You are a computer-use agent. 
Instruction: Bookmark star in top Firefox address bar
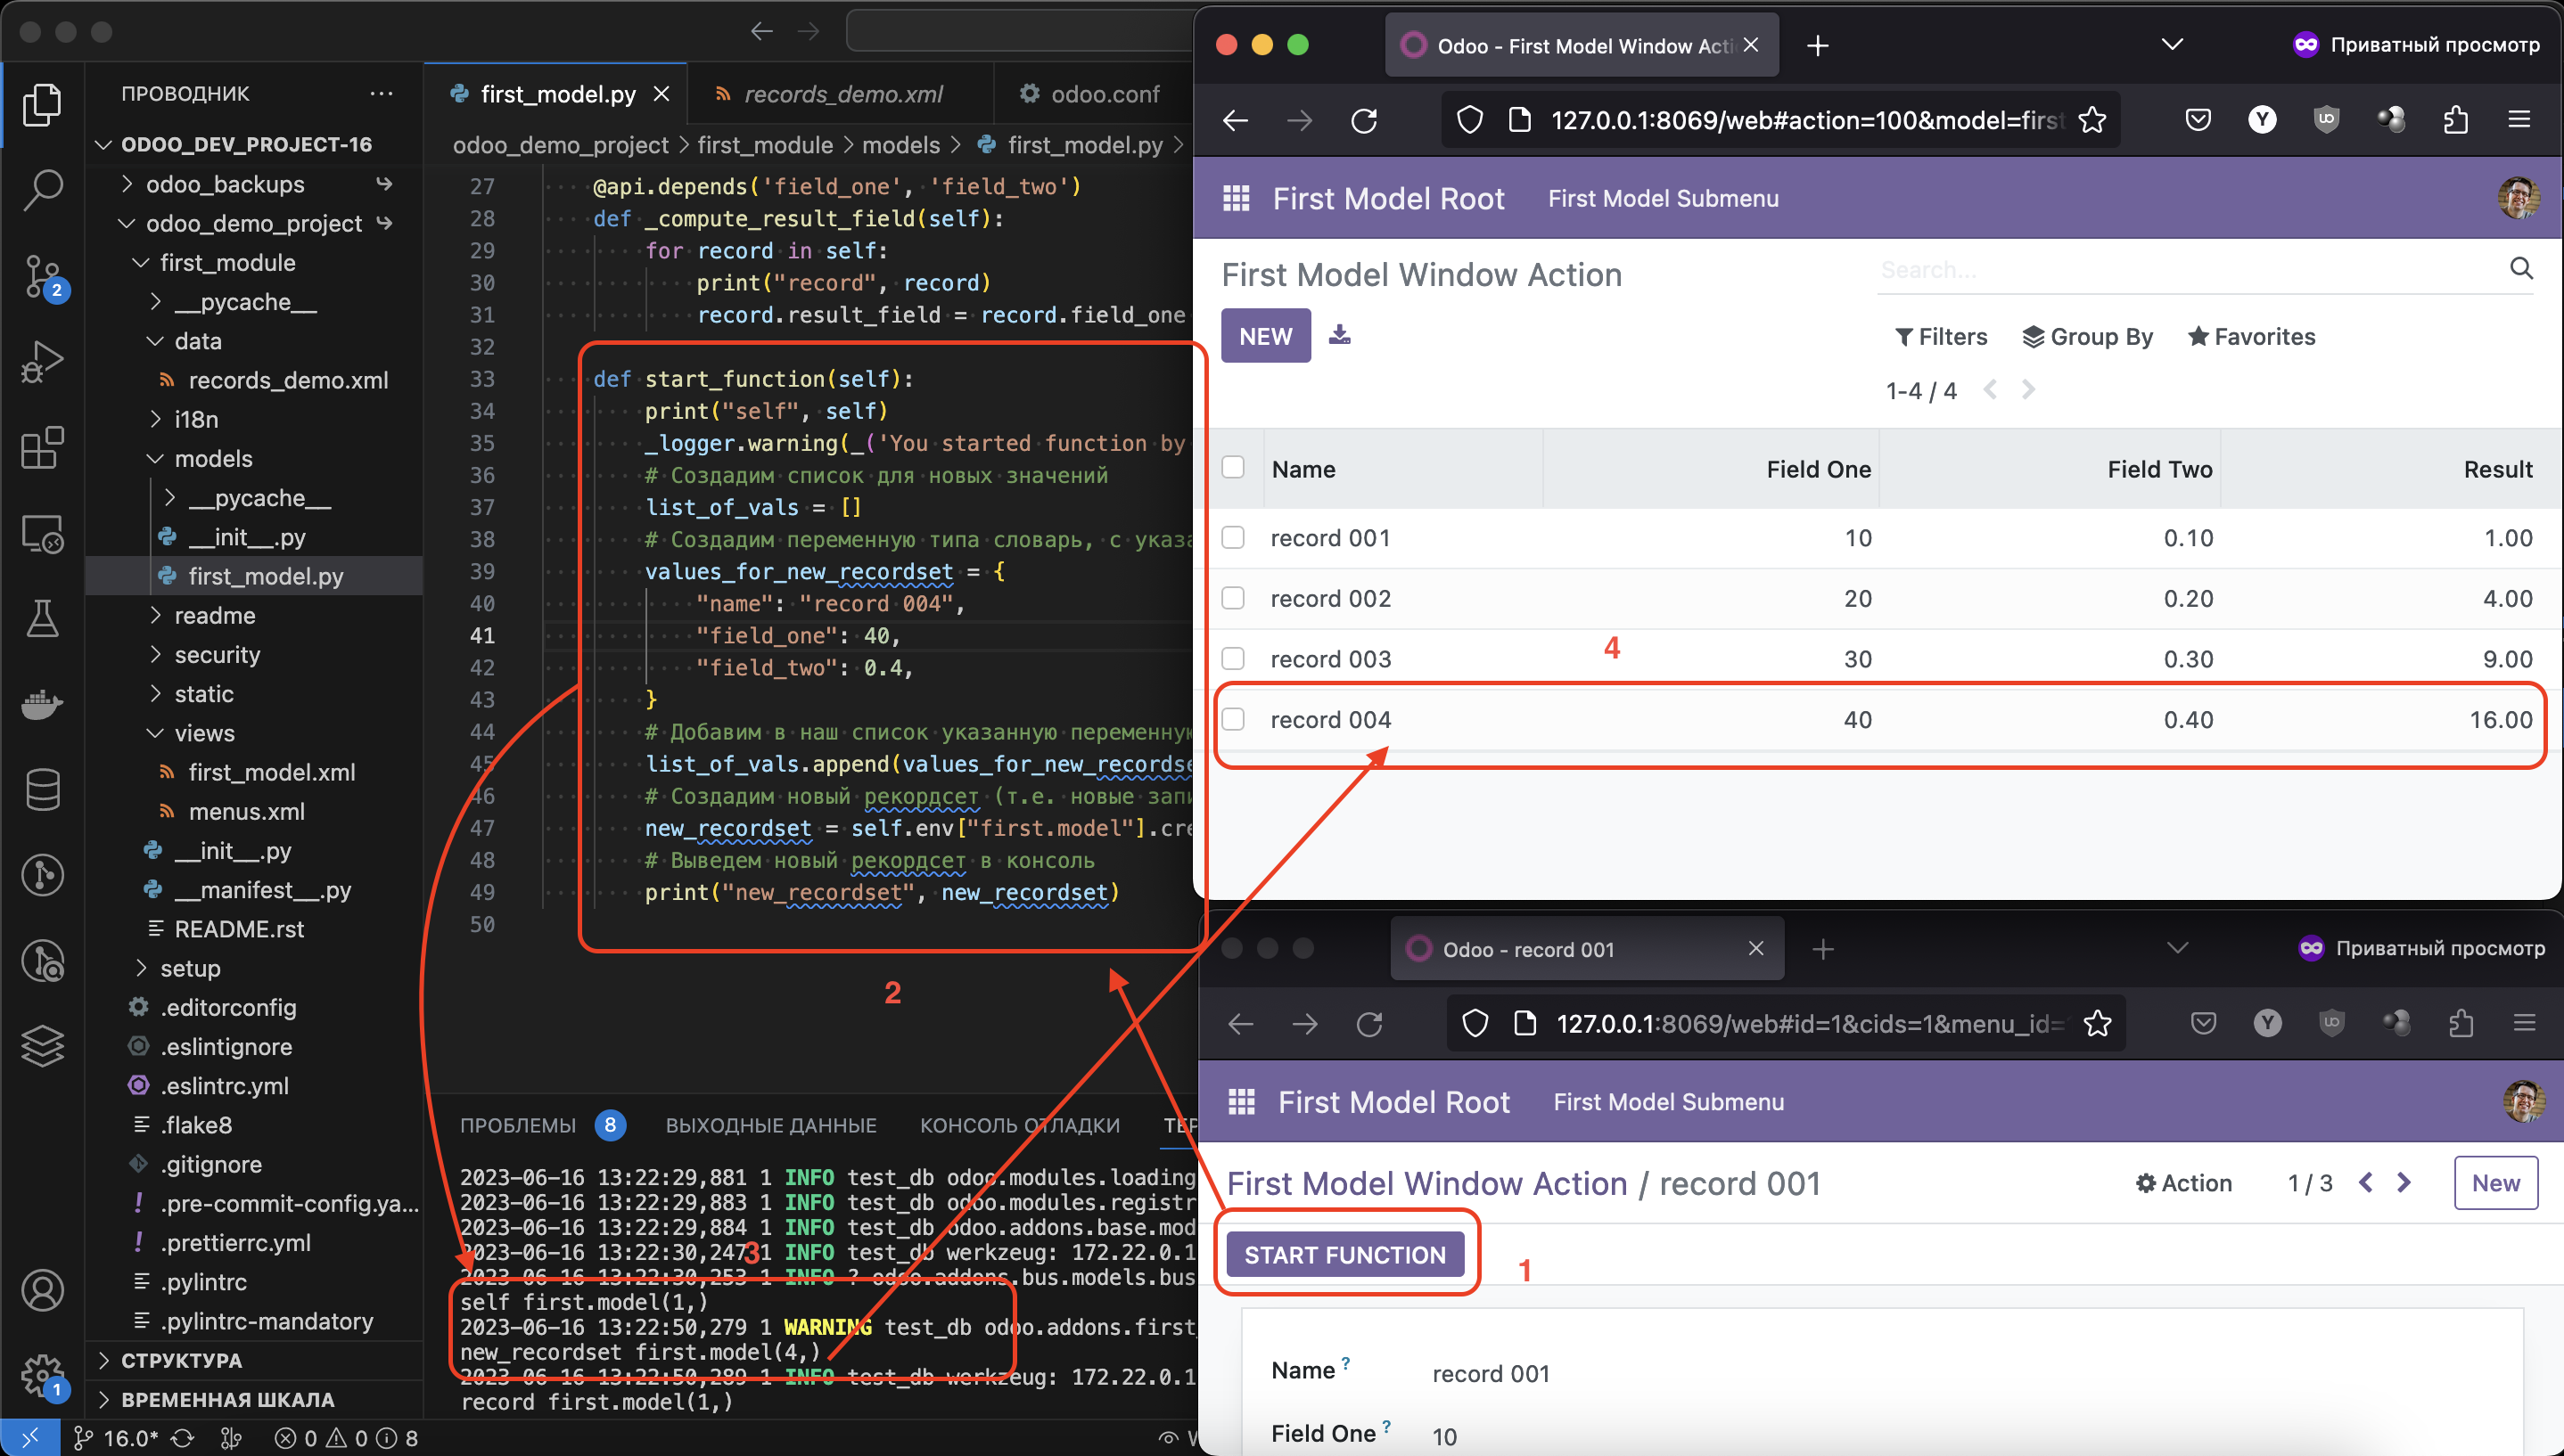click(x=2091, y=121)
